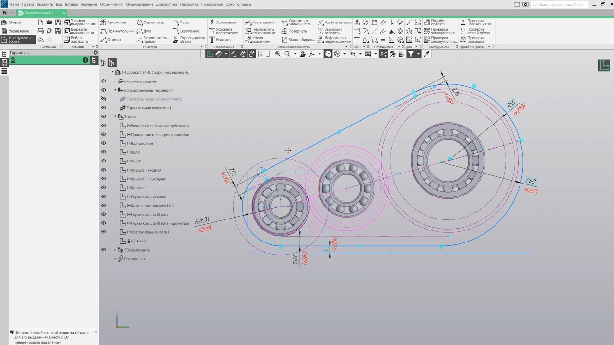This screenshot has width=614, height=345.
Task: Add a Ребро жесткости rib
Action: [76, 40]
